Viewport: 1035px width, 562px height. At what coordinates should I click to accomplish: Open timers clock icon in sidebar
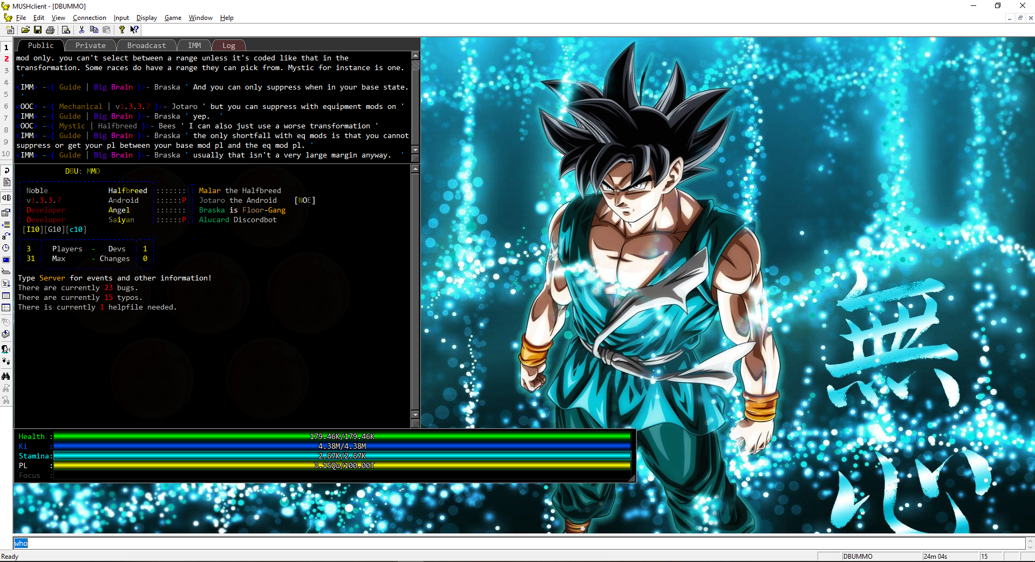[6, 248]
